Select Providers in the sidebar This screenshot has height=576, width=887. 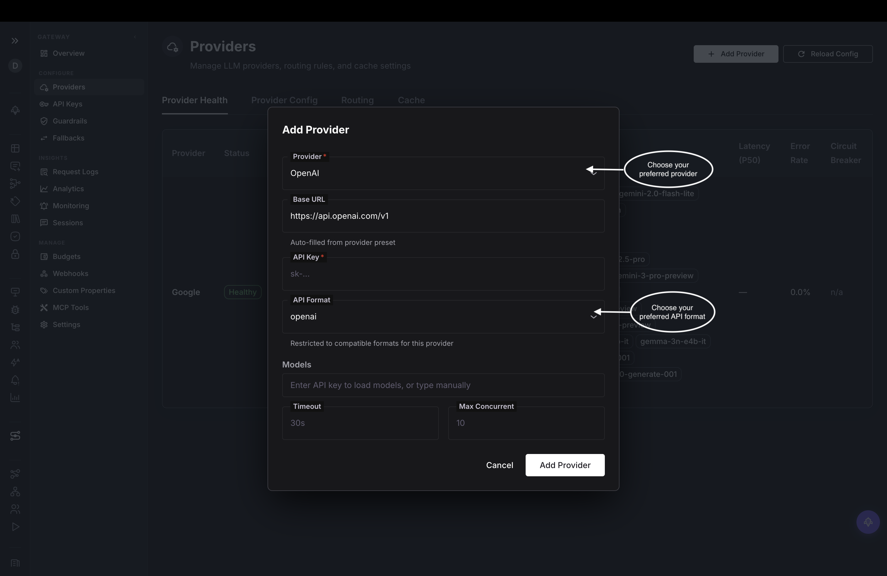(x=89, y=87)
